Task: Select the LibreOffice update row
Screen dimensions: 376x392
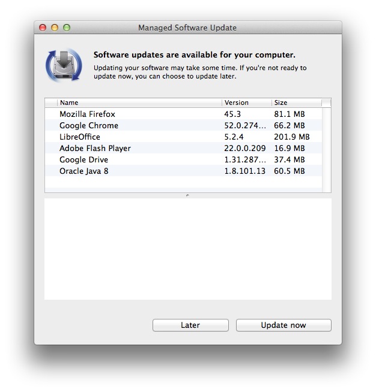Action: [183, 137]
